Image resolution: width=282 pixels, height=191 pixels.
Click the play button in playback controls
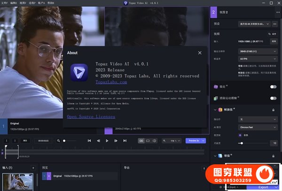coord(107,140)
